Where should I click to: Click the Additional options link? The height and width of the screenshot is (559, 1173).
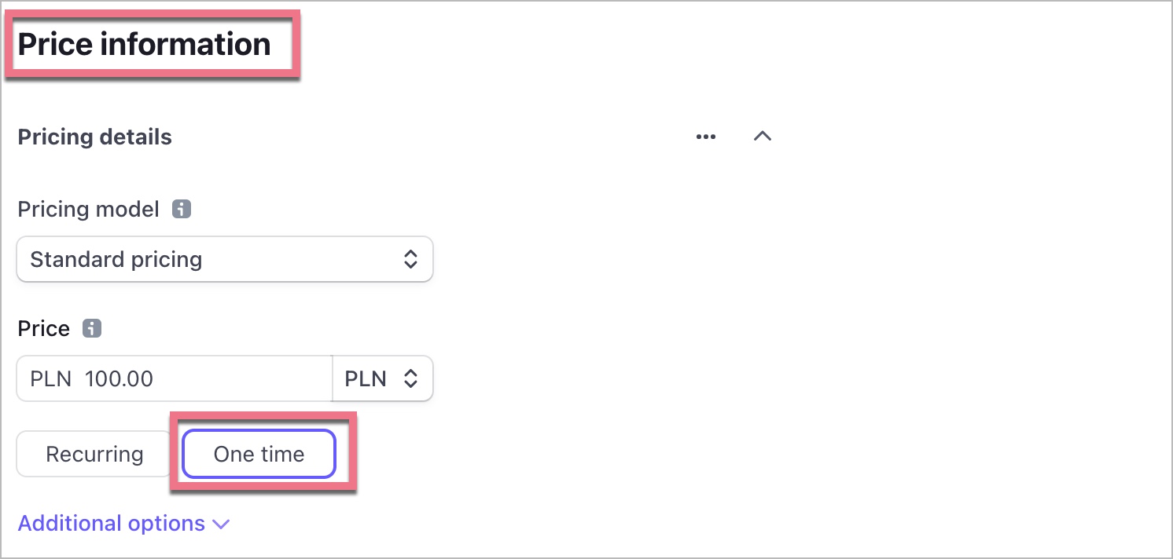(111, 524)
